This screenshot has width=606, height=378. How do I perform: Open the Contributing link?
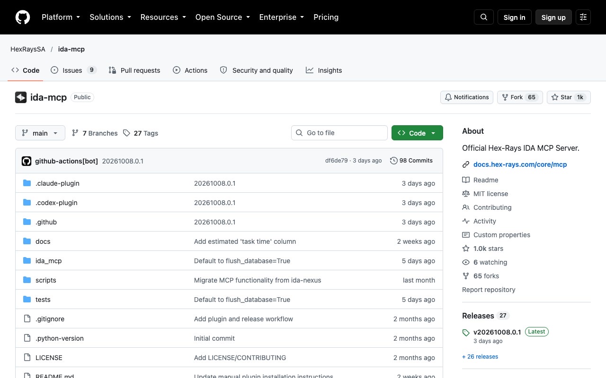(492, 207)
